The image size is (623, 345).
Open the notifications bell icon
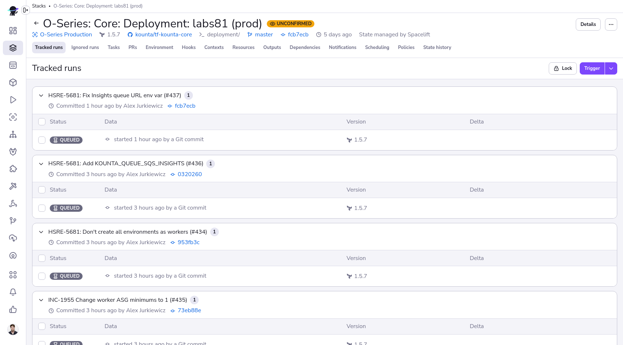tap(13, 292)
